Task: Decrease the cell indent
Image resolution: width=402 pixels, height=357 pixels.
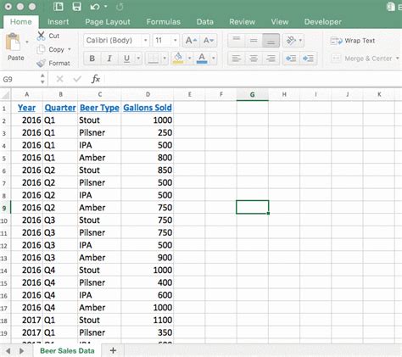Action: pyautogui.click(x=291, y=59)
